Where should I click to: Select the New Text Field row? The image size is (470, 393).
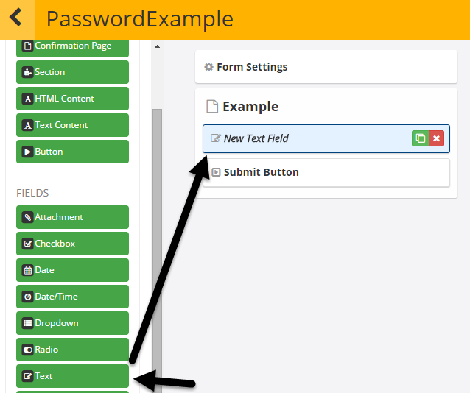coord(326,138)
